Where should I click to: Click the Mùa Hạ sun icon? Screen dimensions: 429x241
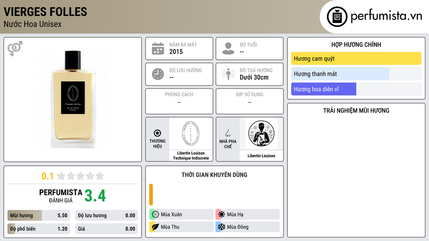pos(221,215)
